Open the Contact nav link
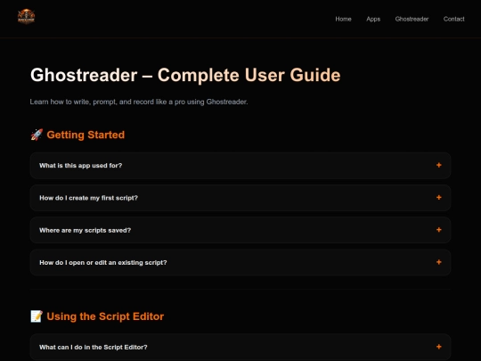This screenshot has width=481, height=361. [x=453, y=19]
